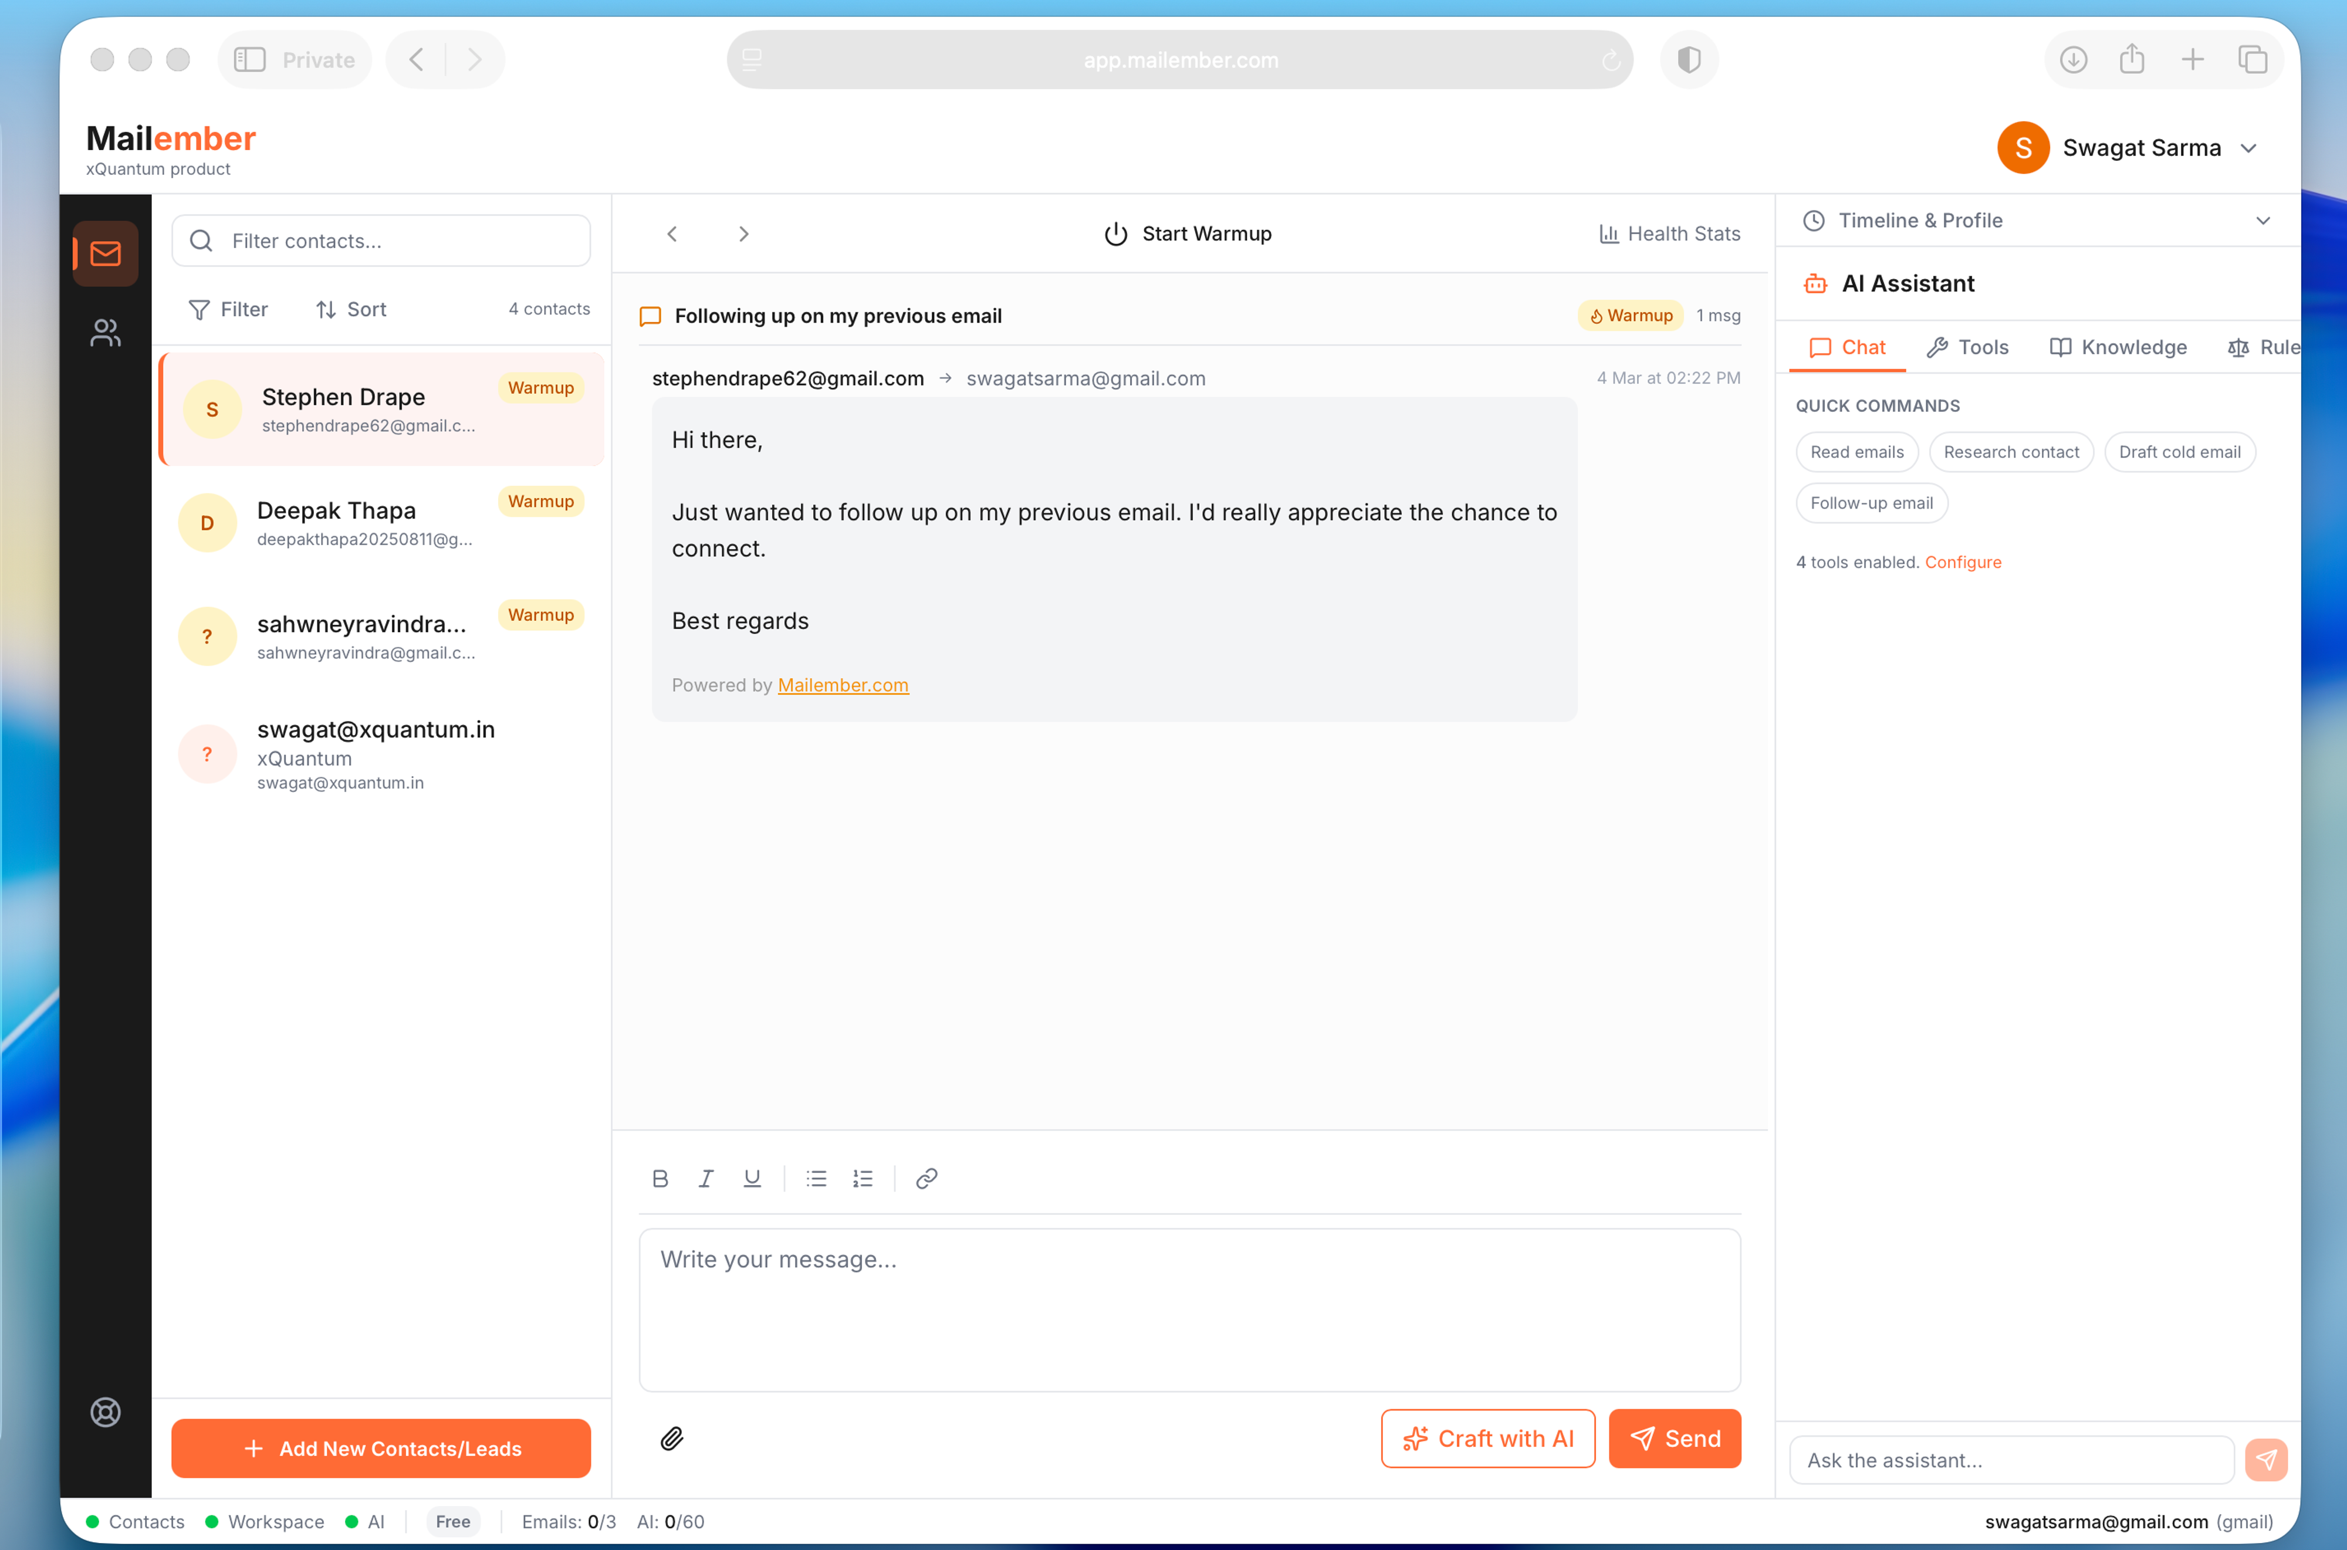This screenshot has height=1550, width=2347.
Task: Open the Sort contacts dropdown
Action: pos(351,309)
